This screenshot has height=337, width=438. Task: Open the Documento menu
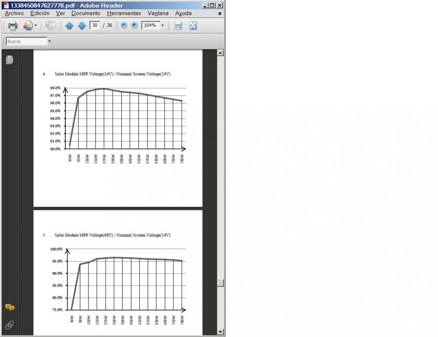click(86, 13)
